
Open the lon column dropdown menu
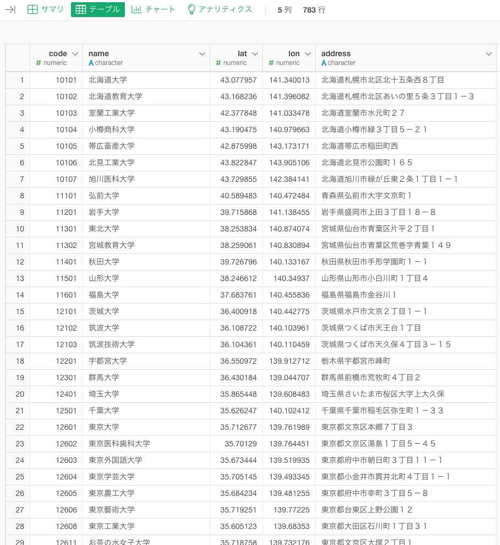(x=308, y=54)
